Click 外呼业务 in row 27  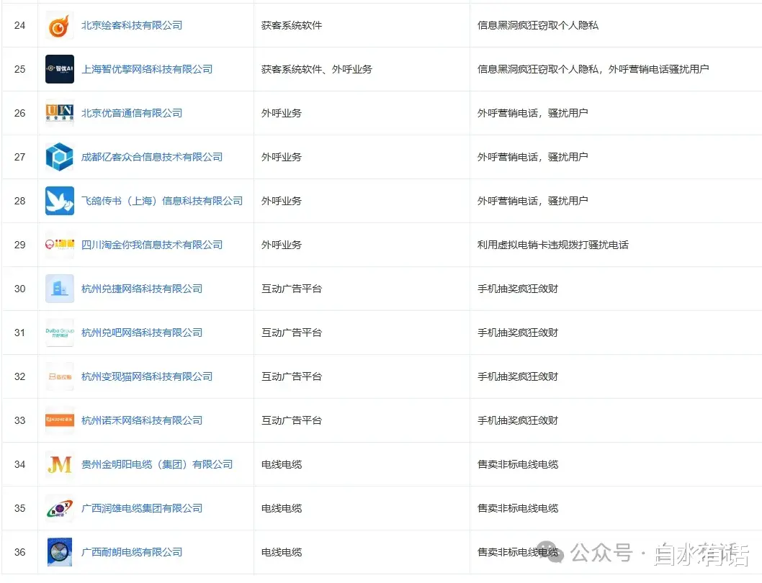click(x=282, y=157)
